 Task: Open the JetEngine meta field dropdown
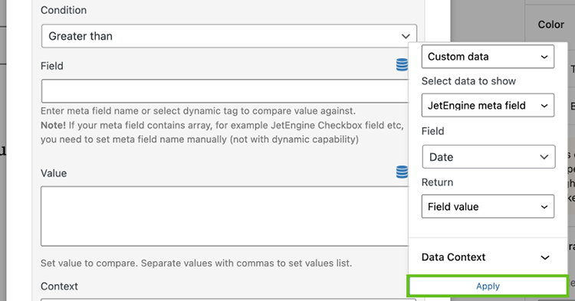[x=488, y=106]
